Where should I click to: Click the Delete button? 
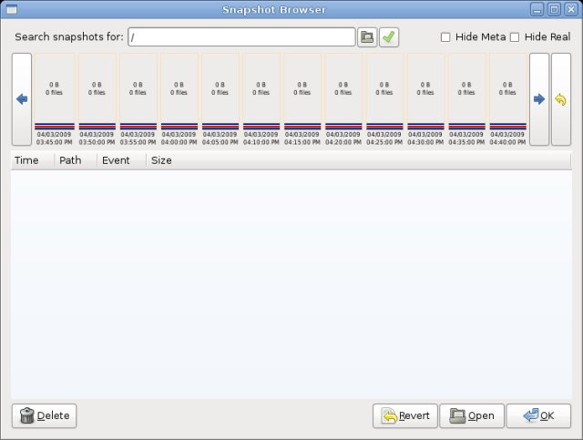pyautogui.click(x=45, y=415)
